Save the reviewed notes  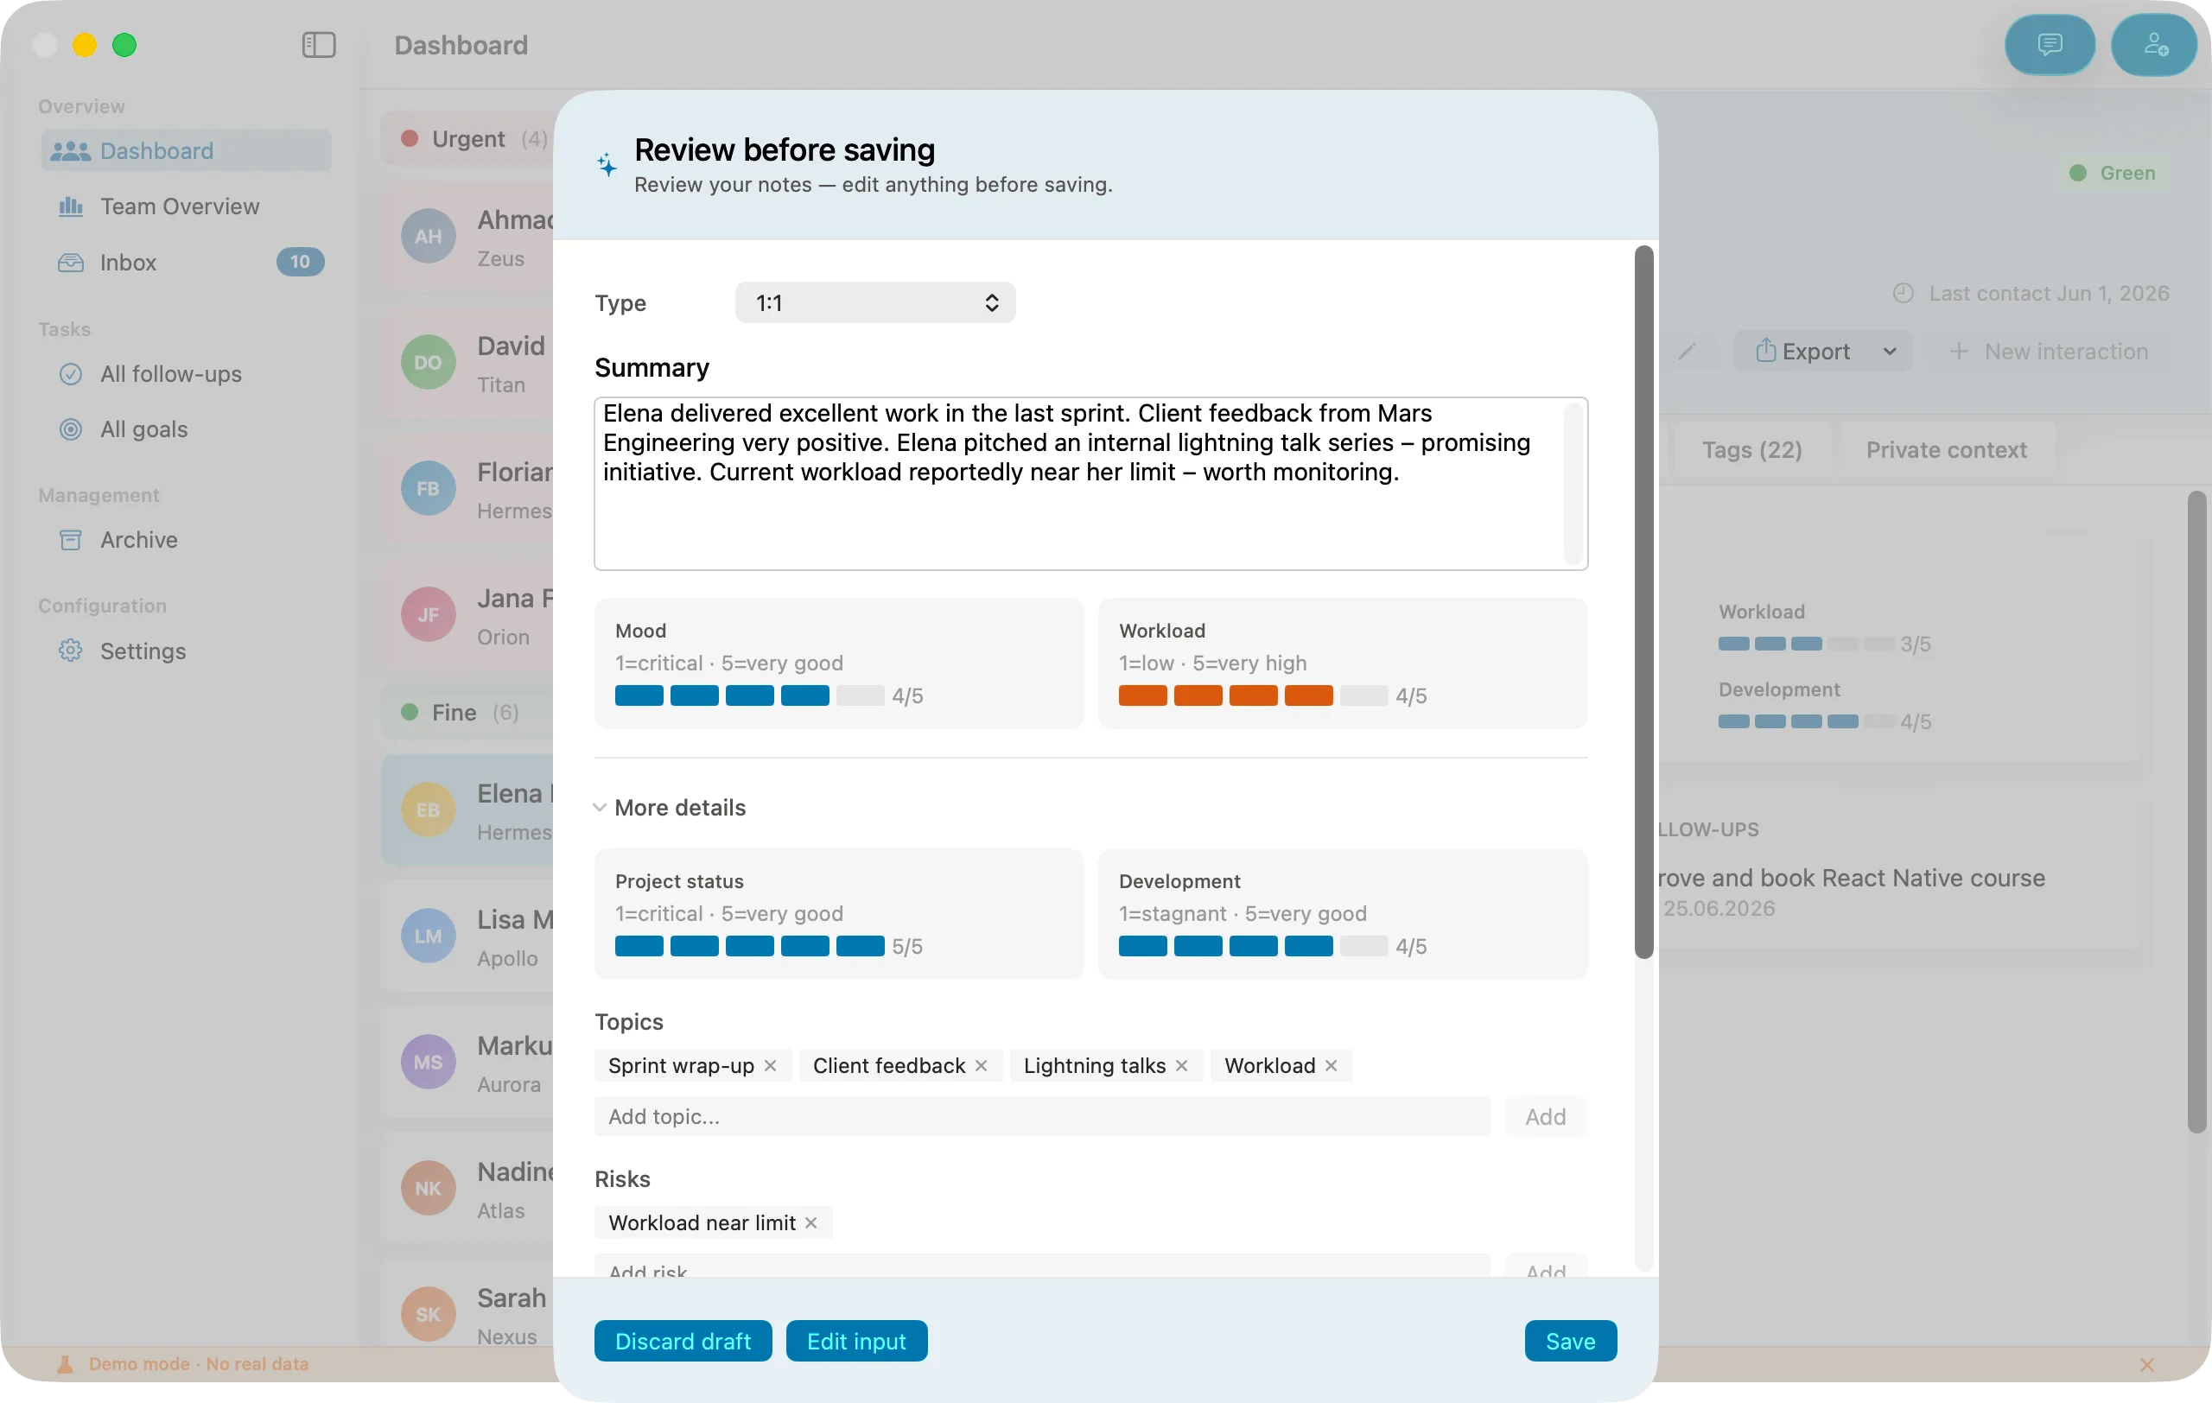coord(1570,1342)
